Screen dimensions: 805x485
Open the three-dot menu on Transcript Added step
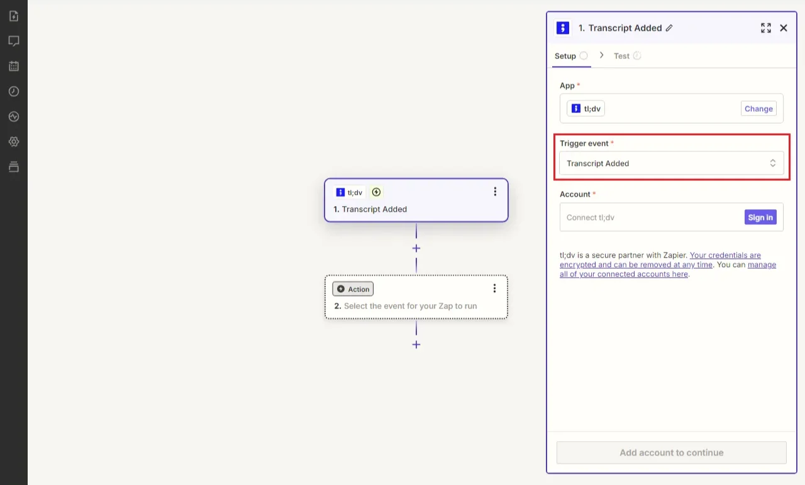pyautogui.click(x=495, y=192)
